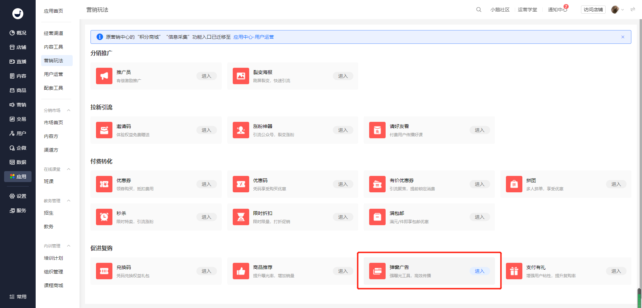642x308 pixels.
Task: Go to 数据 in the sidebar
Action: (x=18, y=162)
